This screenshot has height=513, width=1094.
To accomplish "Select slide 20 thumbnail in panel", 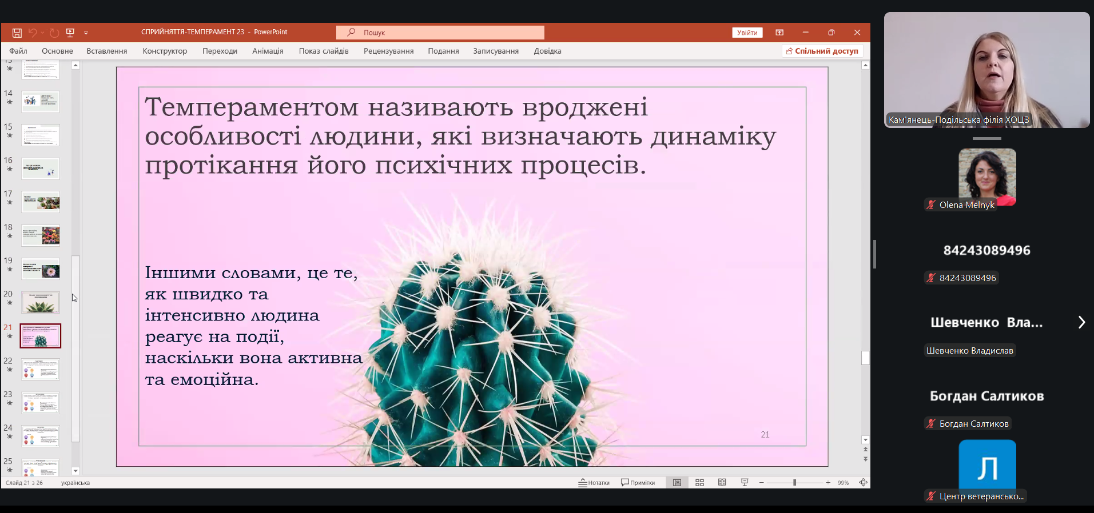I will point(41,302).
